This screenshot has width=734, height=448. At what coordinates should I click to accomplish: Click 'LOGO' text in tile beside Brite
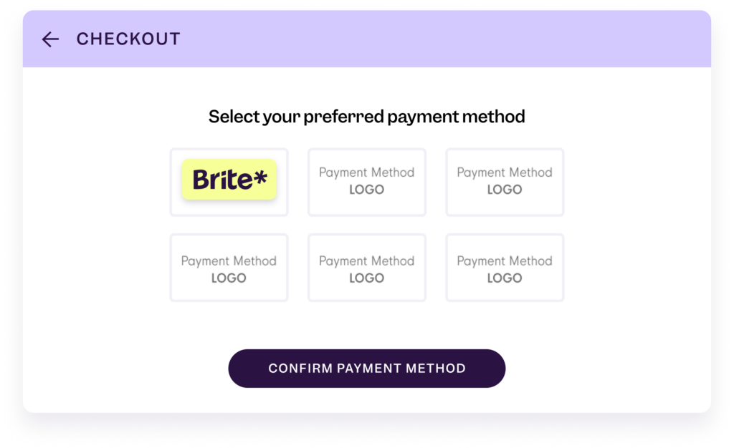click(366, 190)
